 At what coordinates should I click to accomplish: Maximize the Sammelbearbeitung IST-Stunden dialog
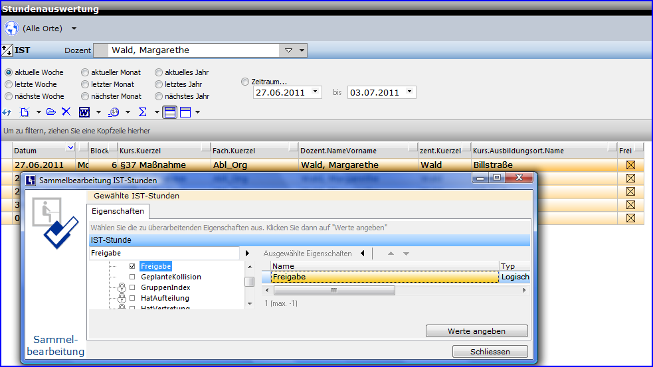click(497, 178)
